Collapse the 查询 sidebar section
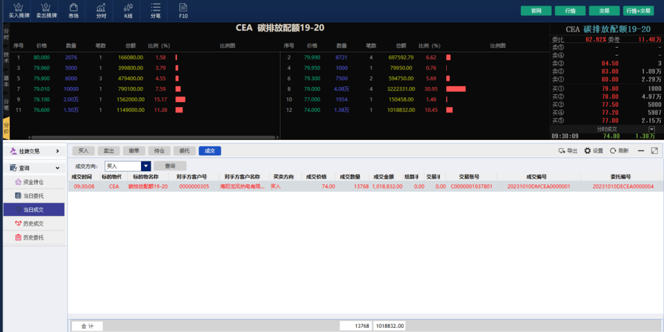 (x=33, y=168)
